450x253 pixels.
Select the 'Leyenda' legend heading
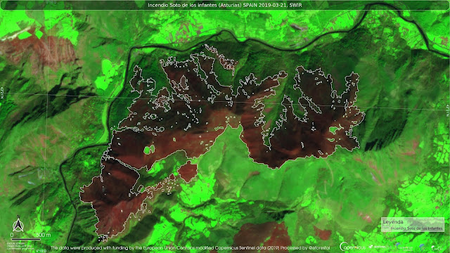393,222
